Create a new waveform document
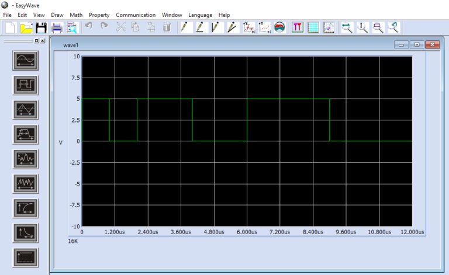The height and width of the screenshot is (275, 449). (11, 27)
